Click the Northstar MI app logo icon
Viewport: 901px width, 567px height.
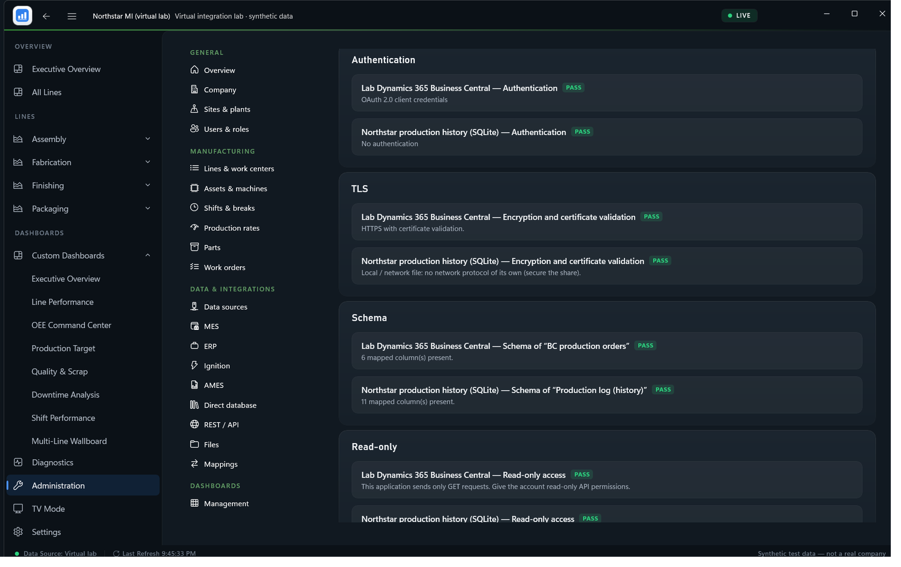(23, 16)
